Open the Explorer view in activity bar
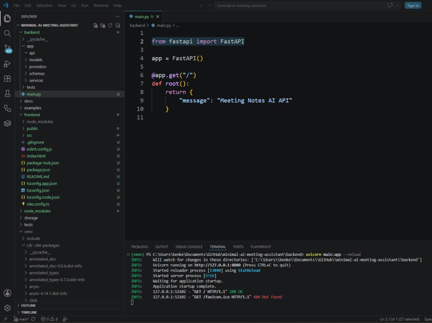 point(8,19)
